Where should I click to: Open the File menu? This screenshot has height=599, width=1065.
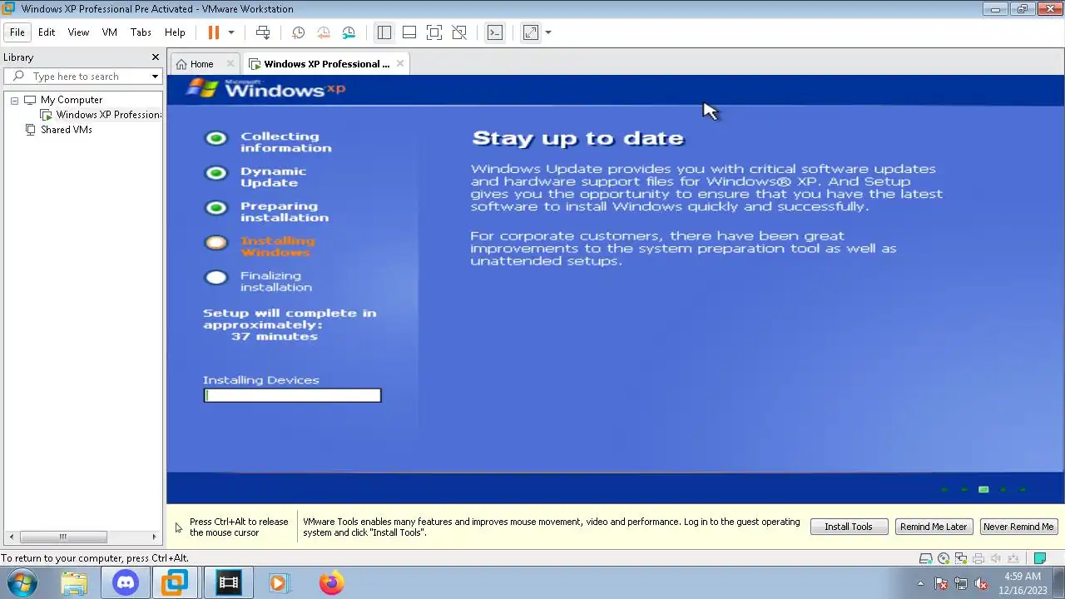click(17, 32)
